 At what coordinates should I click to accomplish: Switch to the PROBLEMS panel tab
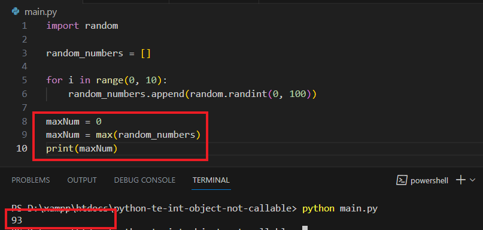coord(31,180)
